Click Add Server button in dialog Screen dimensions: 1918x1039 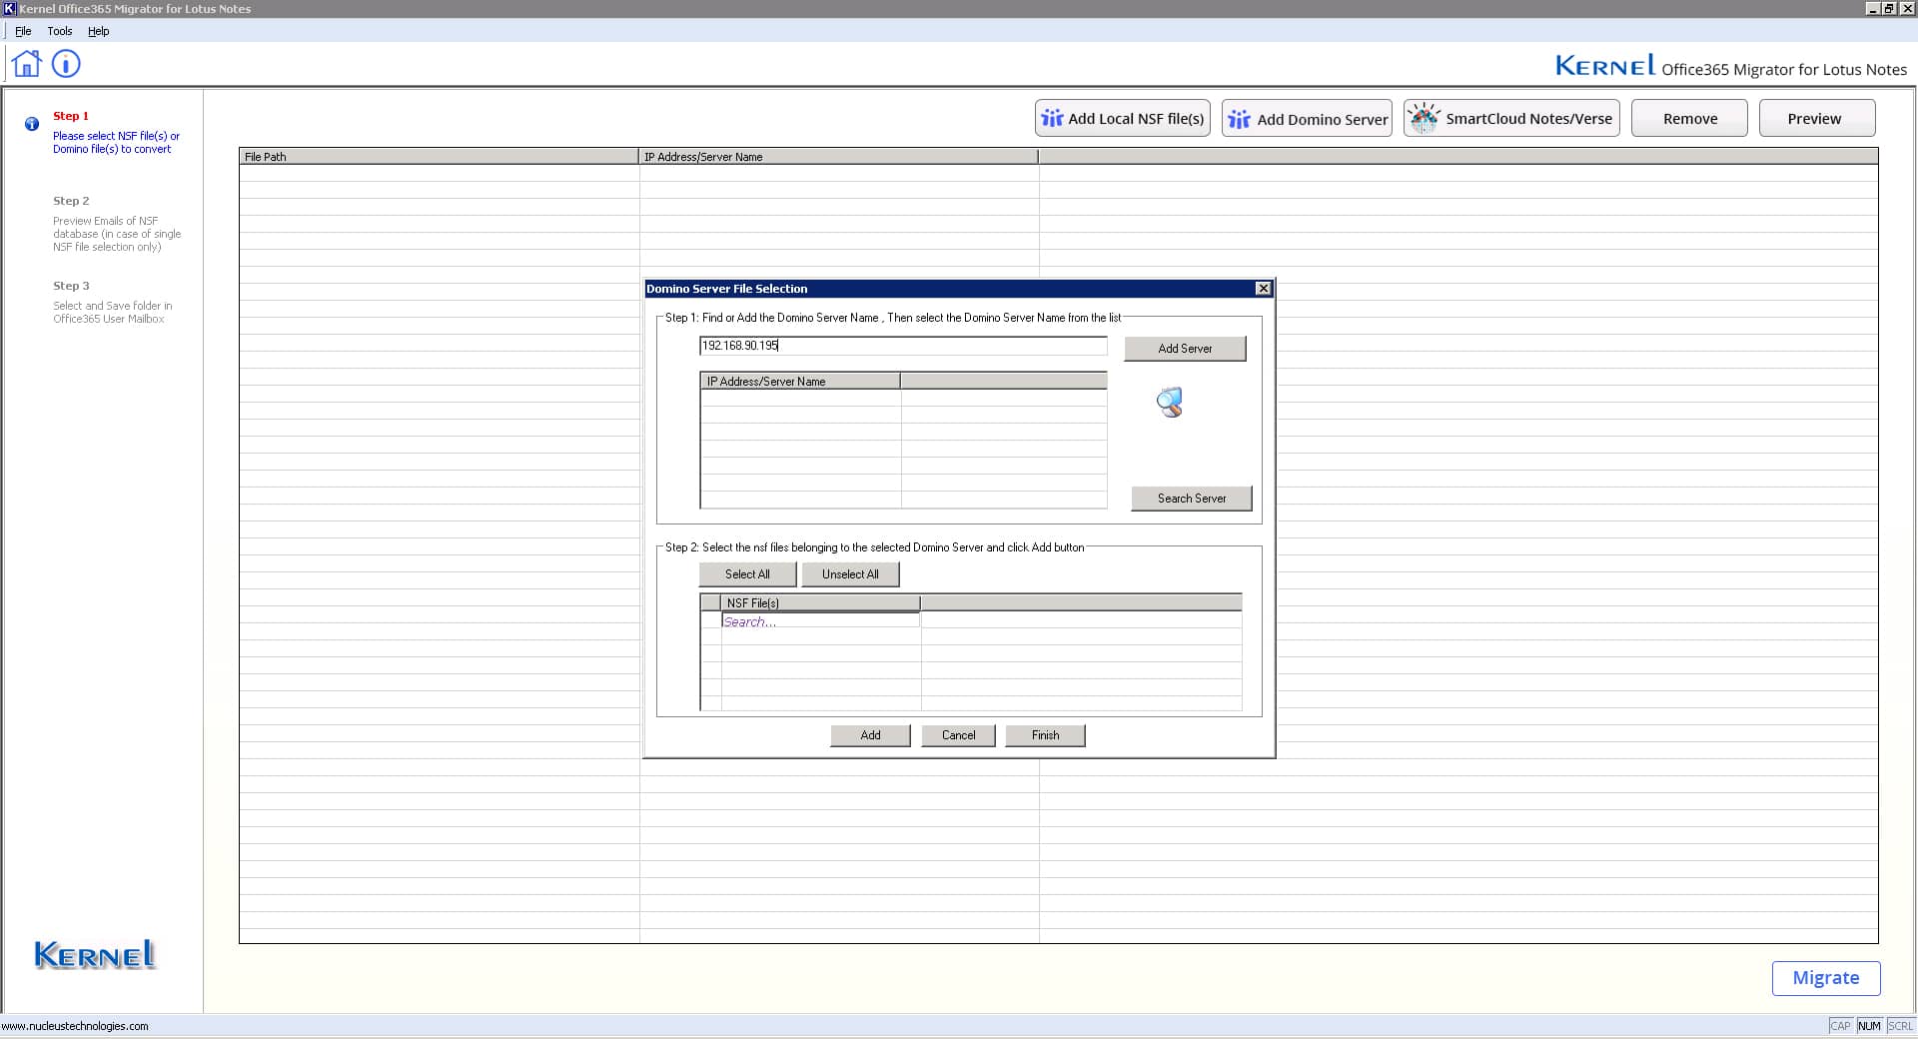[x=1185, y=349]
